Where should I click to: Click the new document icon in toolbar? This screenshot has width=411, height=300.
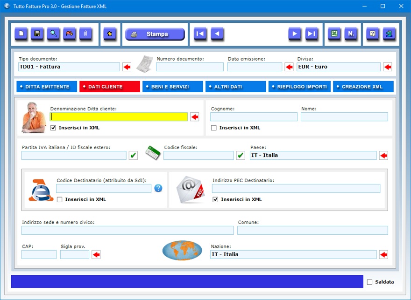pyautogui.click(x=21, y=34)
